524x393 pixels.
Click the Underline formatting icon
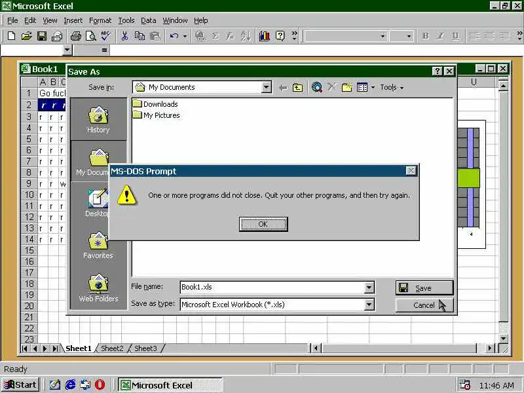[x=455, y=36]
